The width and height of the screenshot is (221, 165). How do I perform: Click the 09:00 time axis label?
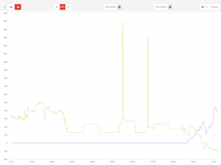click(193, 162)
